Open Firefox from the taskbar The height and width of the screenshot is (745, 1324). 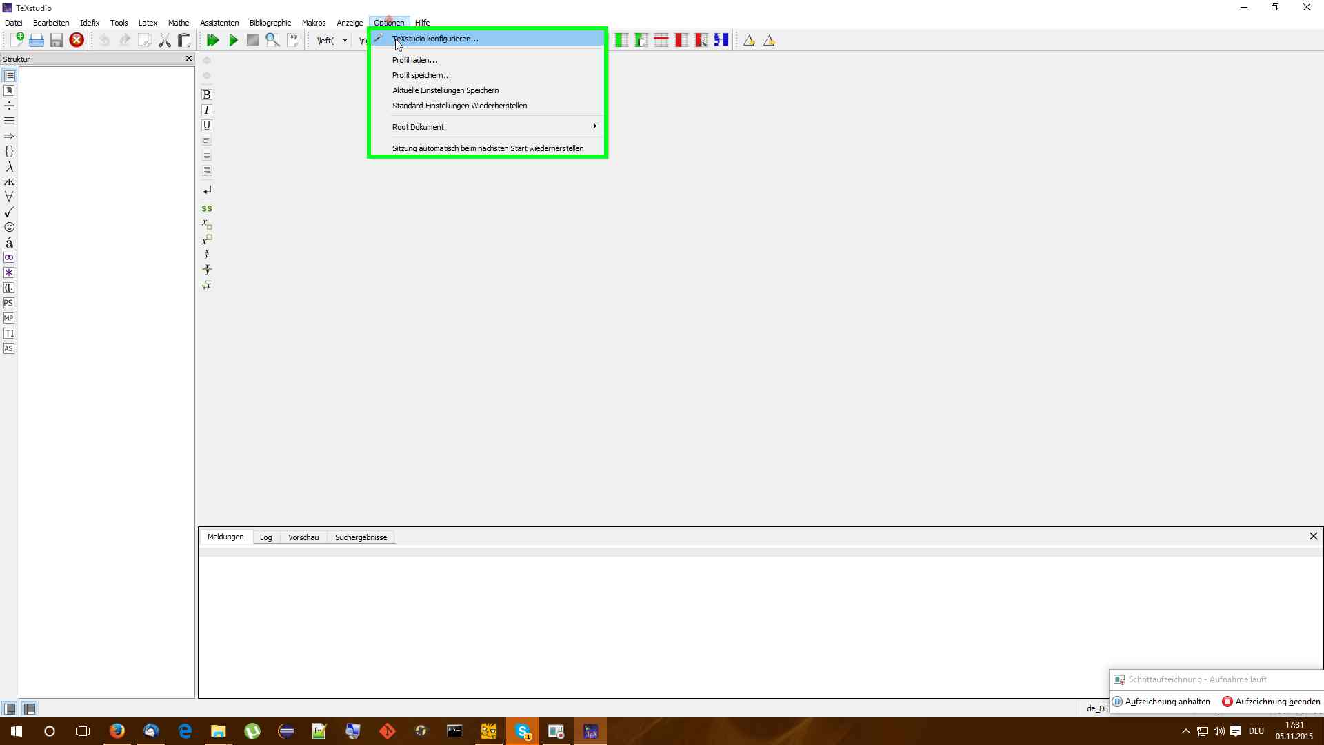[117, 731]
